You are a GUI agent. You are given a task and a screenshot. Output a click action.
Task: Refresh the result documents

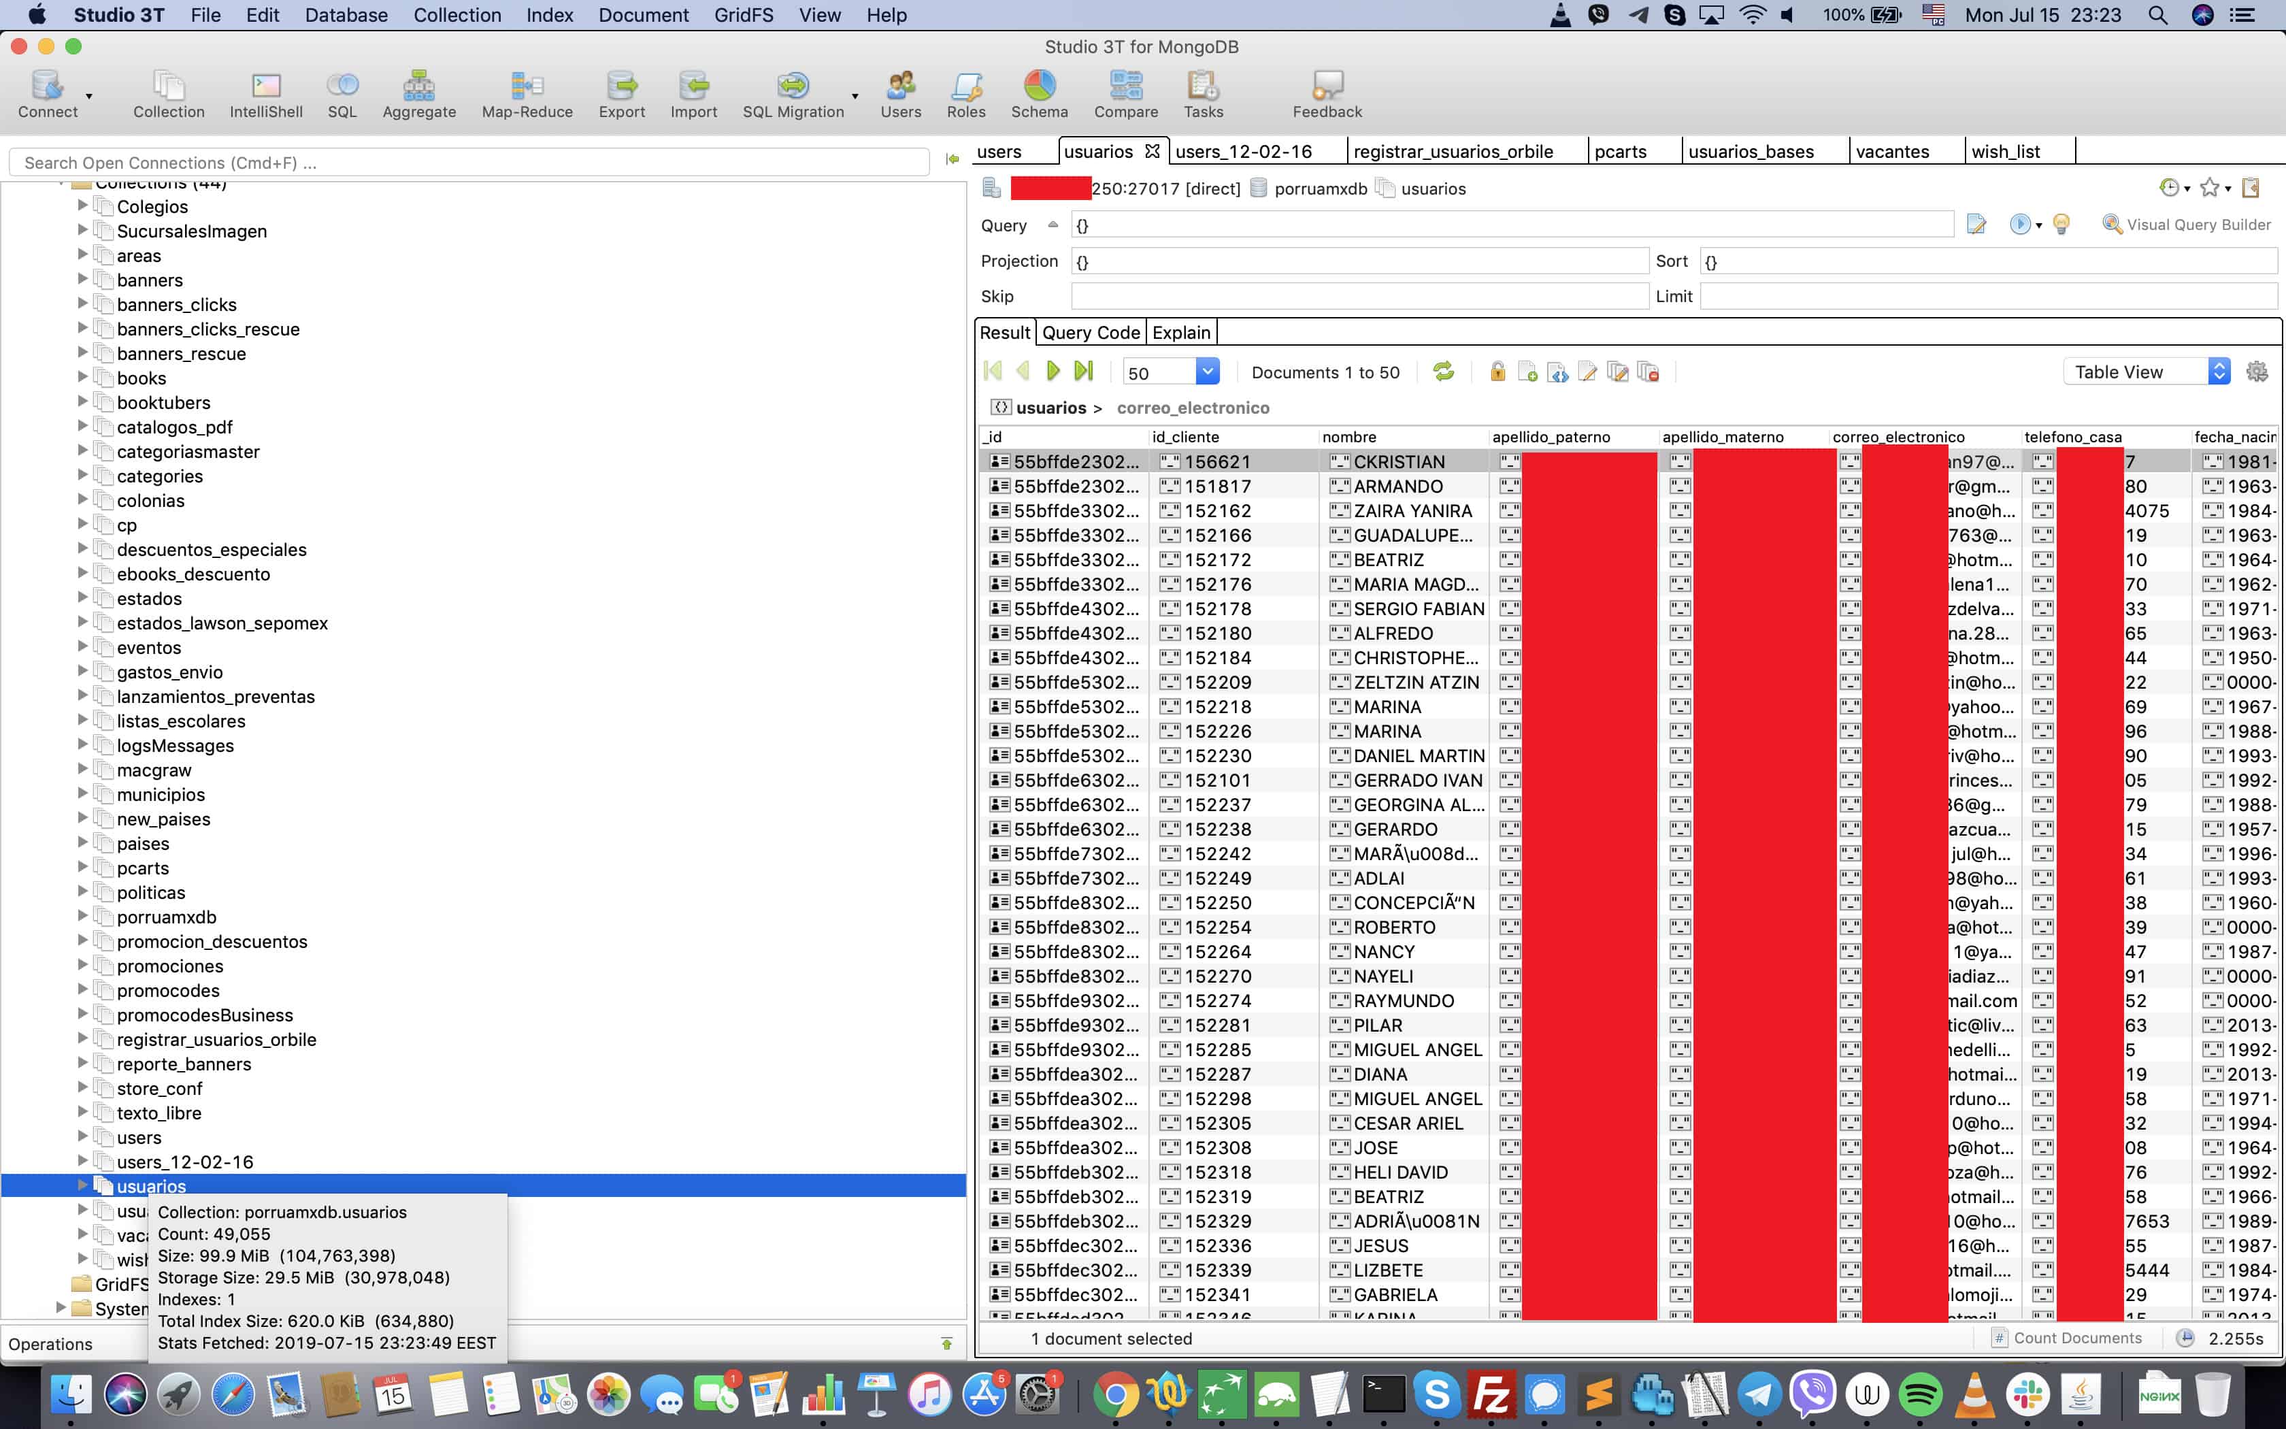(1444, 372)
